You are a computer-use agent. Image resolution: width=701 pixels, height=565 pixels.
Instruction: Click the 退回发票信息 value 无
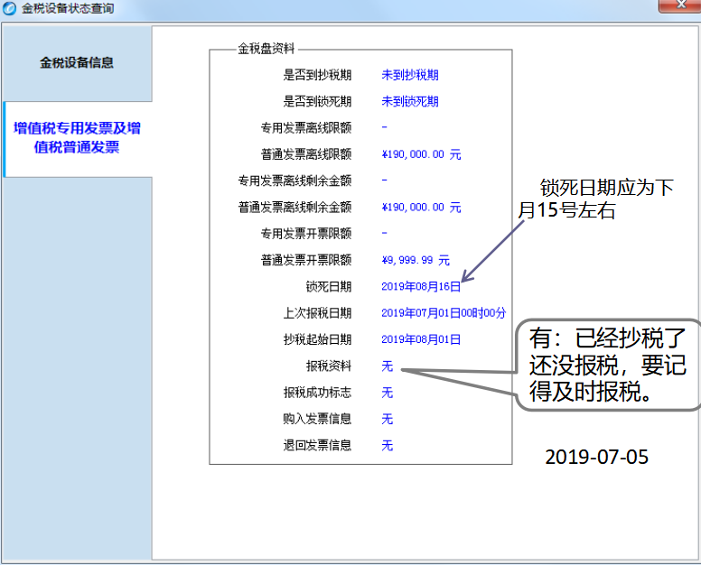[388, 445]
